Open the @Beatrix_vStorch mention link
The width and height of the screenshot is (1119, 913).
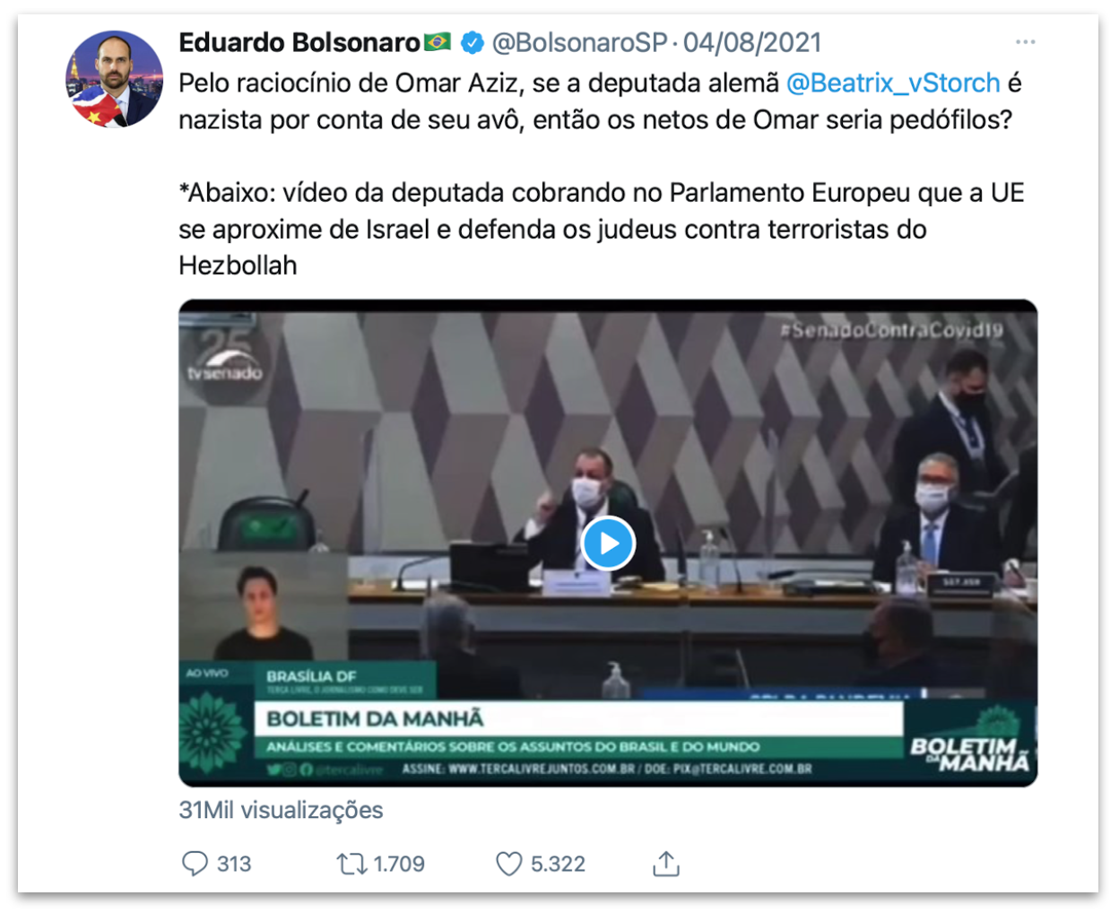pyautogui.click(x=893, y=83)
